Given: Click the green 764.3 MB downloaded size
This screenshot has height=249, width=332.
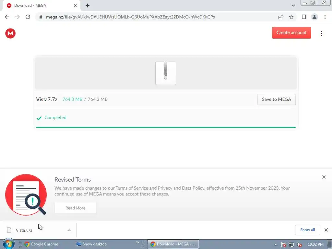Looking at the screenshot, I should point(72,99).
